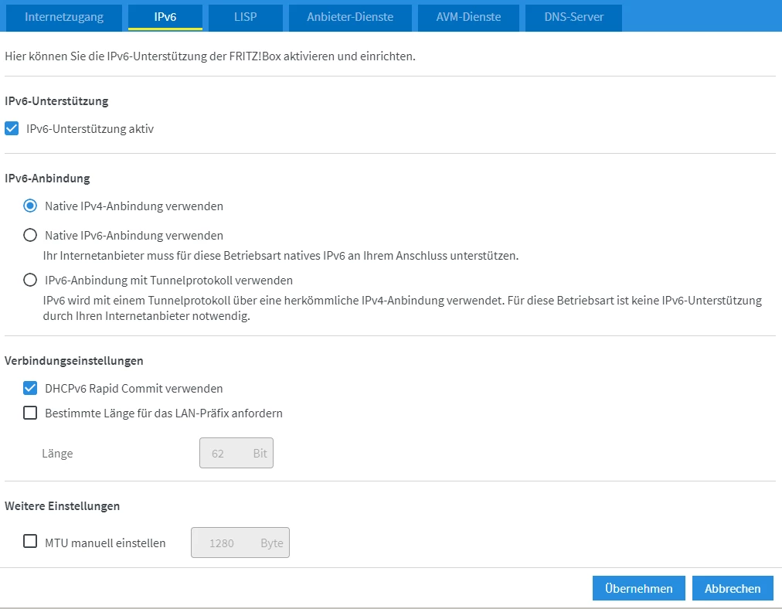Click the Länge bit input field
Screen dimensions: 782x609
coord(236,453)
